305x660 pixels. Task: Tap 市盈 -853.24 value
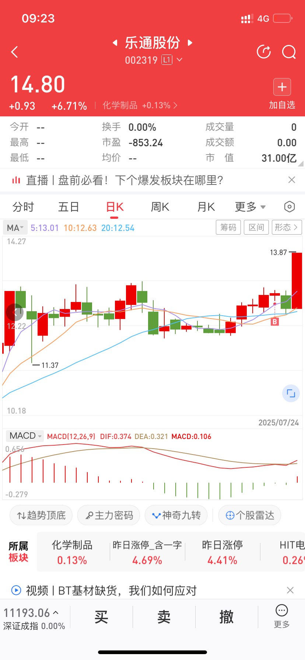(x=146, y=143)
